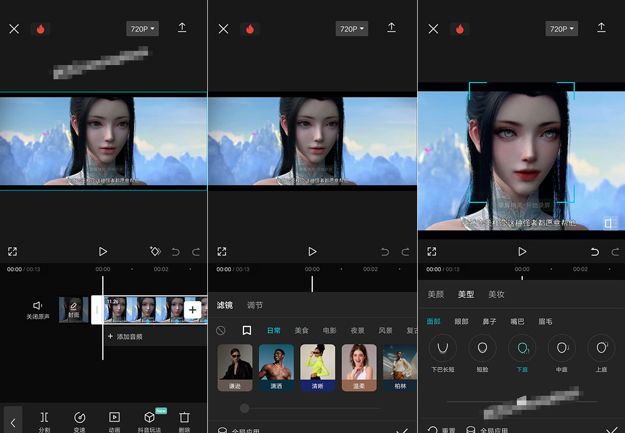Switch to the 美妆 makeup tab
Viewport: 625px width, 433px height.
496,294
